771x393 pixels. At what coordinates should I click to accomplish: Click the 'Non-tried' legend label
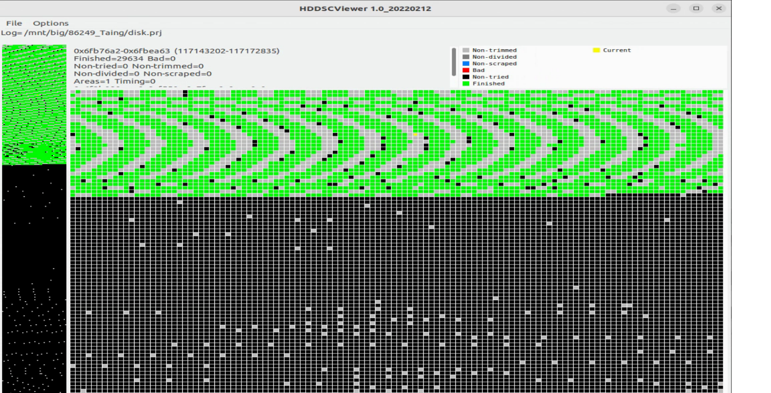(x=490, y=77)
